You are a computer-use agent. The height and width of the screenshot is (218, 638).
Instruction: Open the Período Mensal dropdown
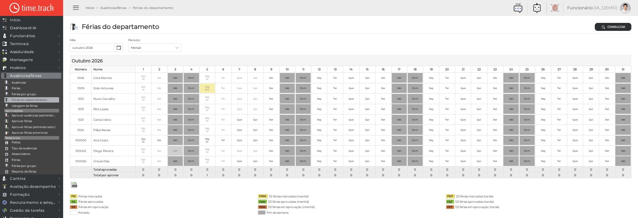click(x=155, y=48)
